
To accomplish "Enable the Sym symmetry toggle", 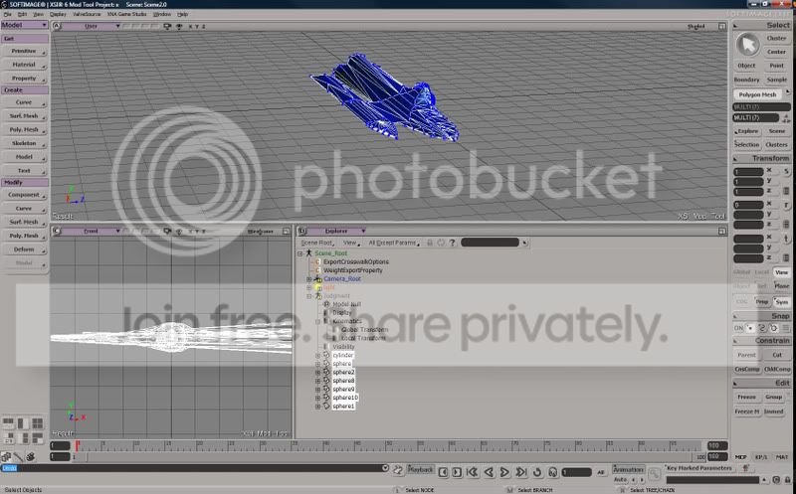I will [x=780, y=301].
